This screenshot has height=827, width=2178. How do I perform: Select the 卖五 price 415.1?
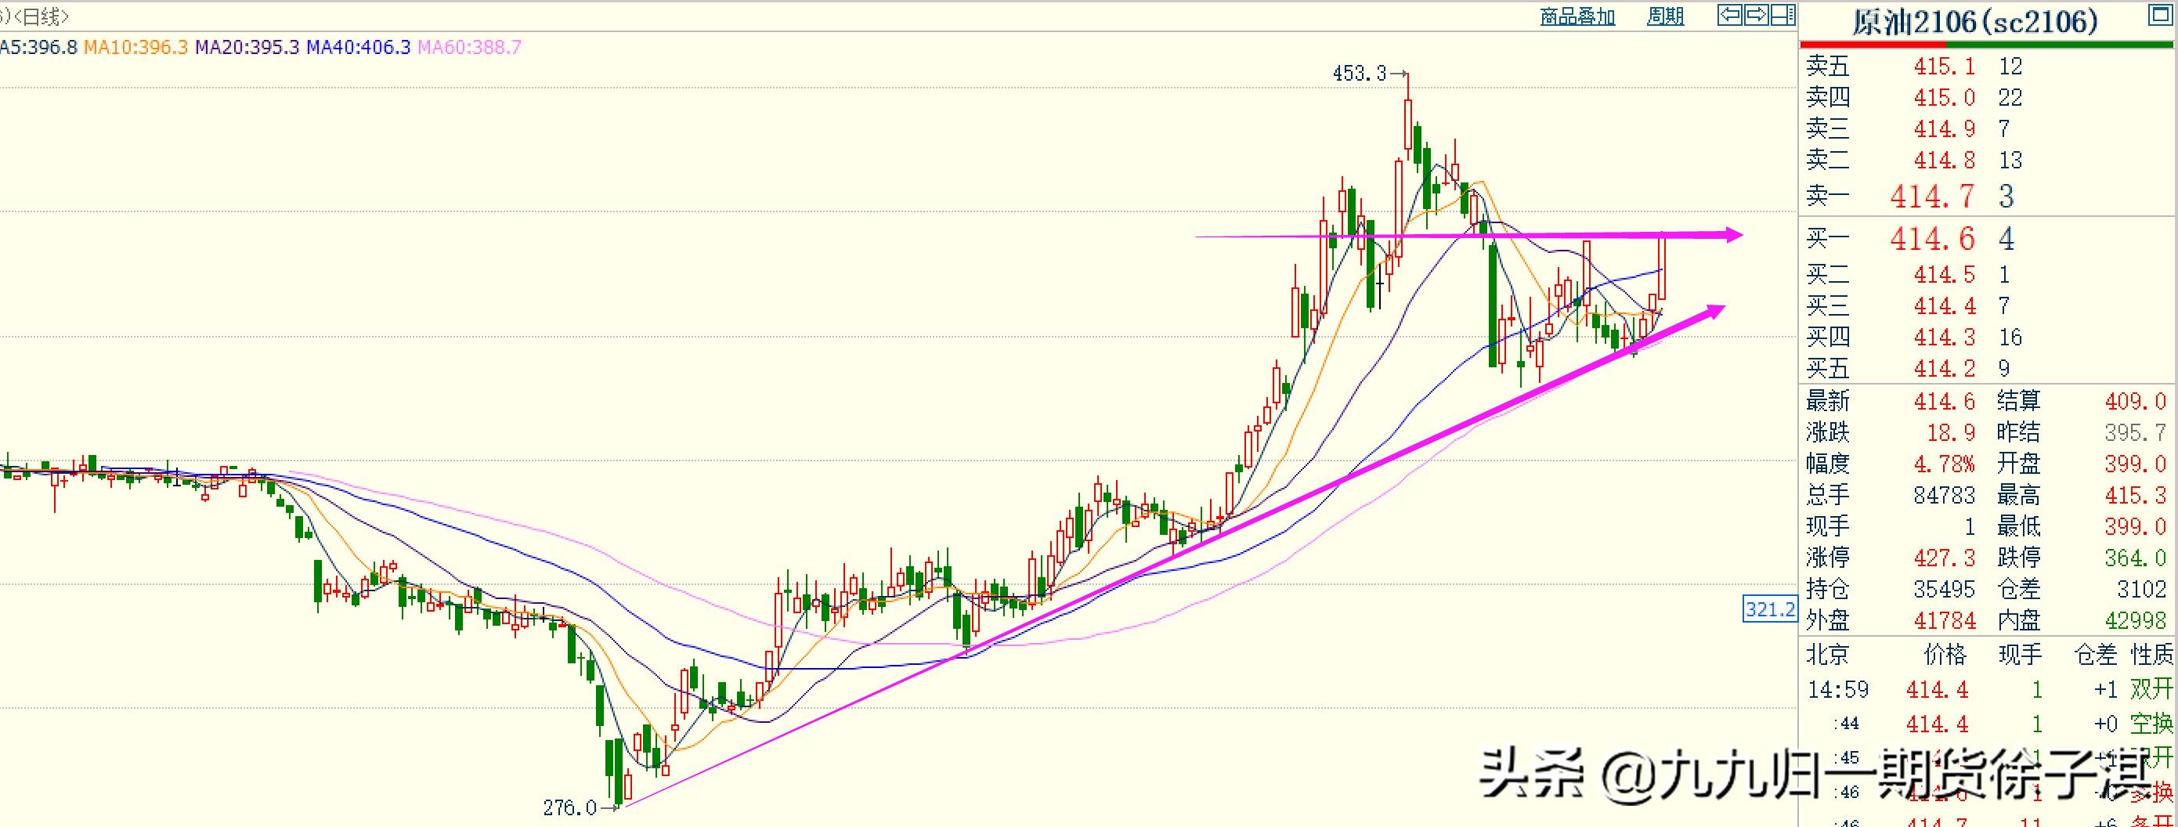pyautogui.click(x=1945, y=66)
